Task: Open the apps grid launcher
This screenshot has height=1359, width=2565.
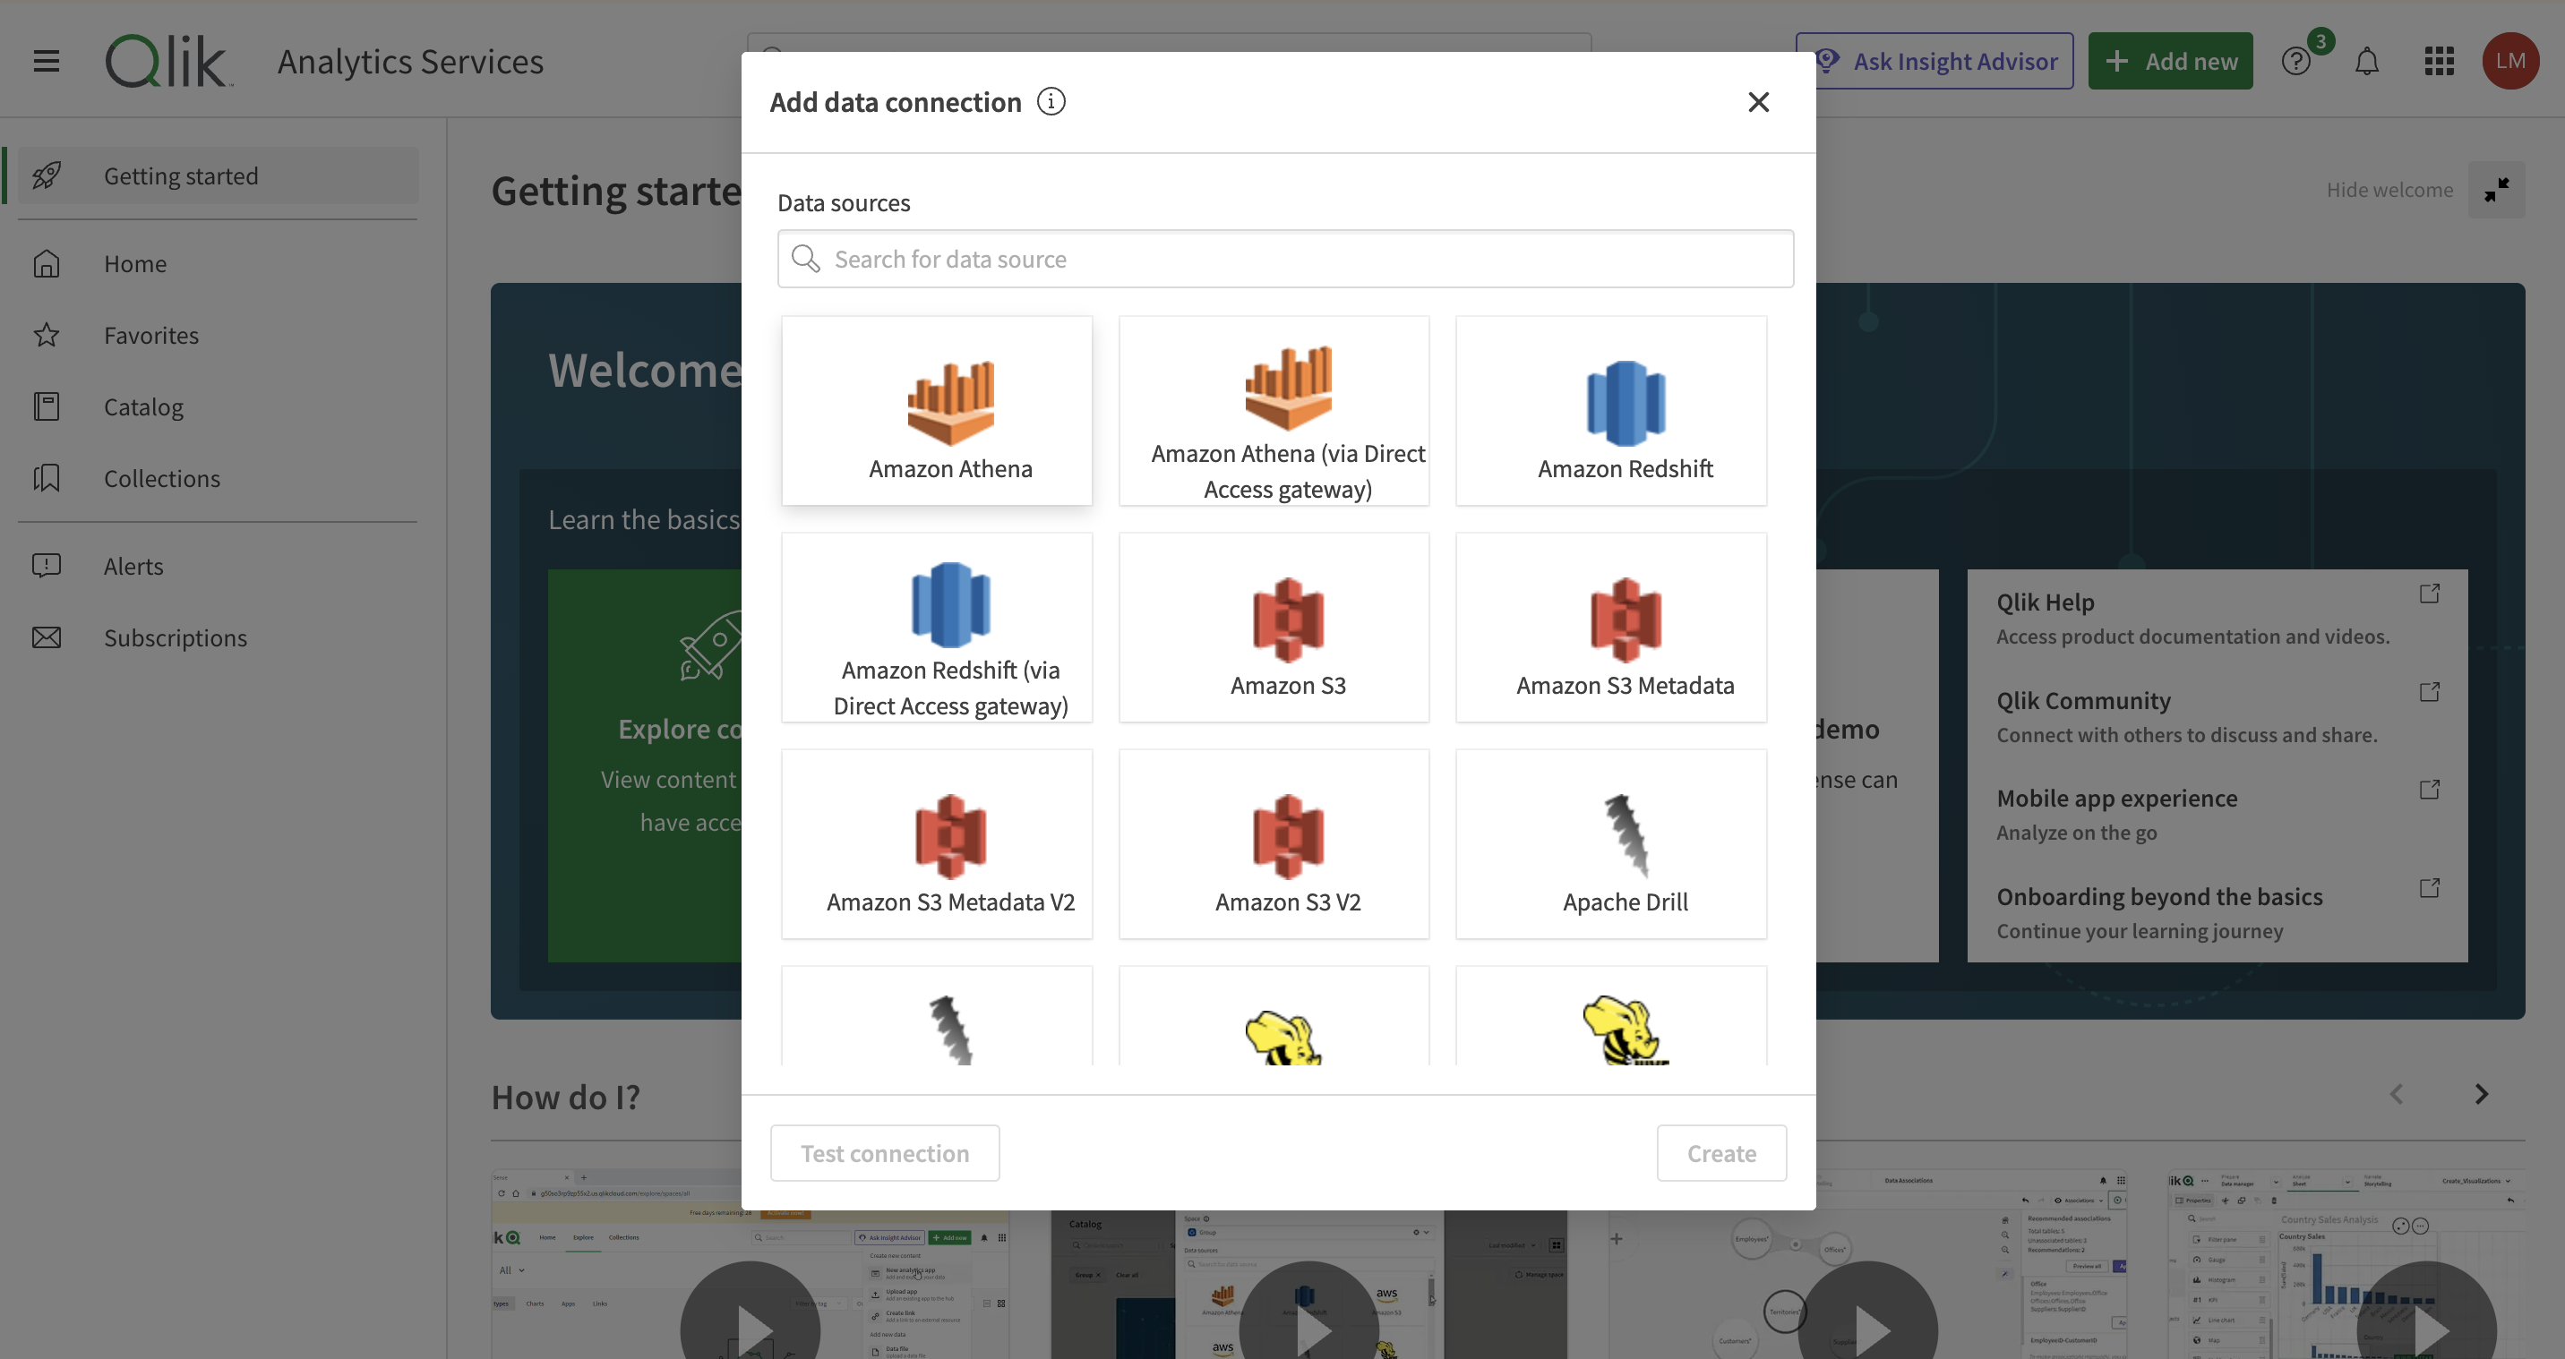Action: click(x=2439, y=61)
